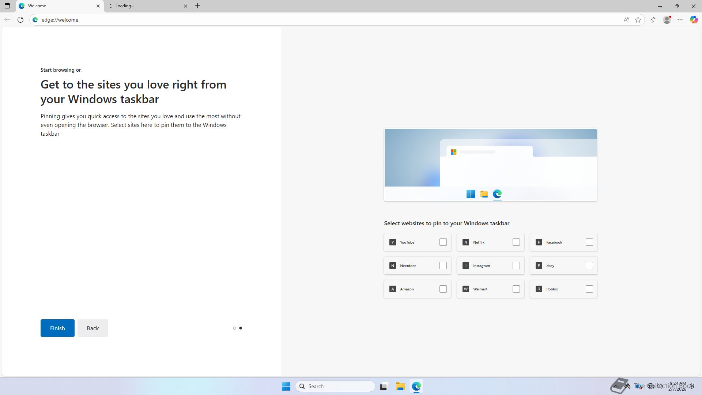Click the Finish button
Viewport: 702px width, 395px height.
tap(57, 328)
